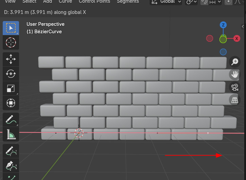This screenshot has width=246, height=180.
Task: Open the Select menu
Action: [x=29, y=2]
